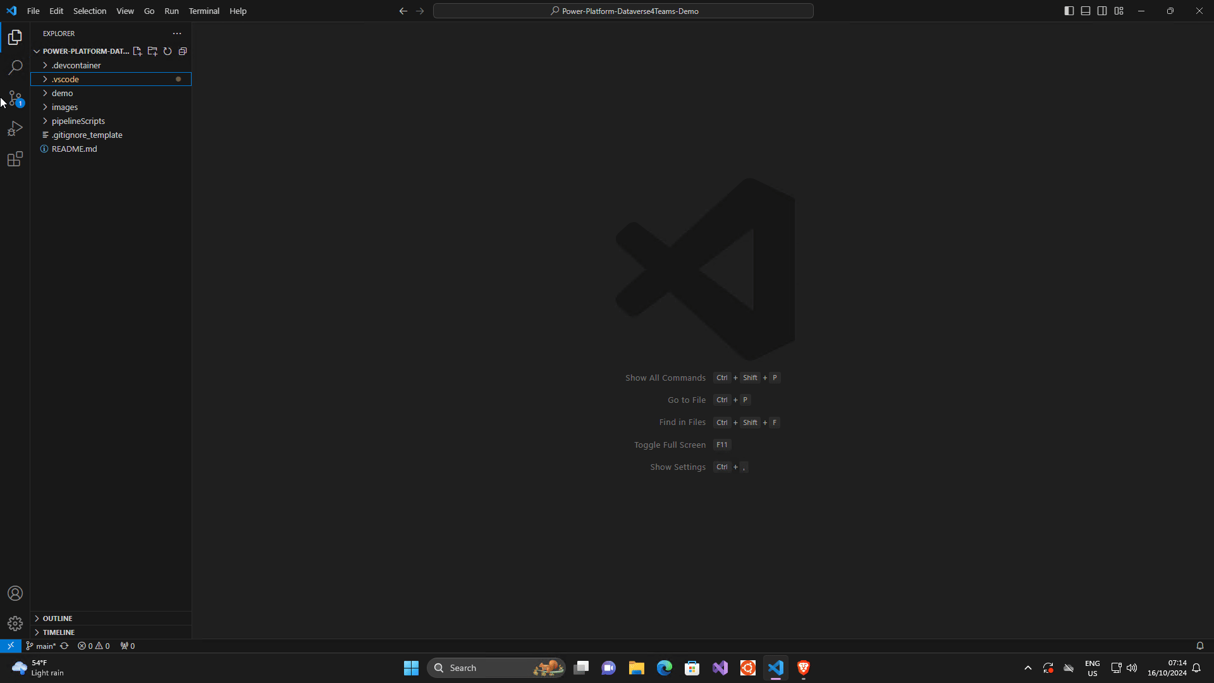
Task: Click the main* branch in status bar
Action: [42, 646]
